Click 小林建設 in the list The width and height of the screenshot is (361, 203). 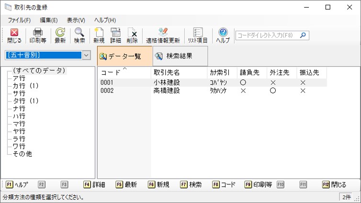(167, 82)
